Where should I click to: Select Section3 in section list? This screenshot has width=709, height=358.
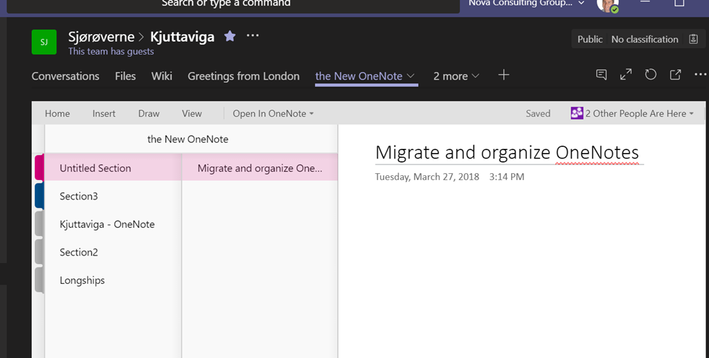point(113,196)
